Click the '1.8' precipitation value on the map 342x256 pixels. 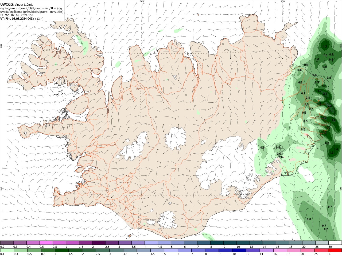pyautogui.click(x=333, y=121)
